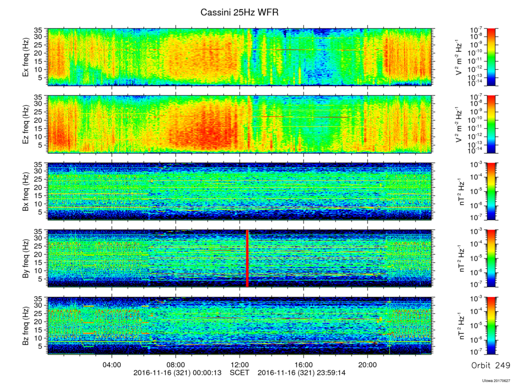
Task: Click the Bx panel color scale bar
Action: pyautogui.click(x=491, y=192)
